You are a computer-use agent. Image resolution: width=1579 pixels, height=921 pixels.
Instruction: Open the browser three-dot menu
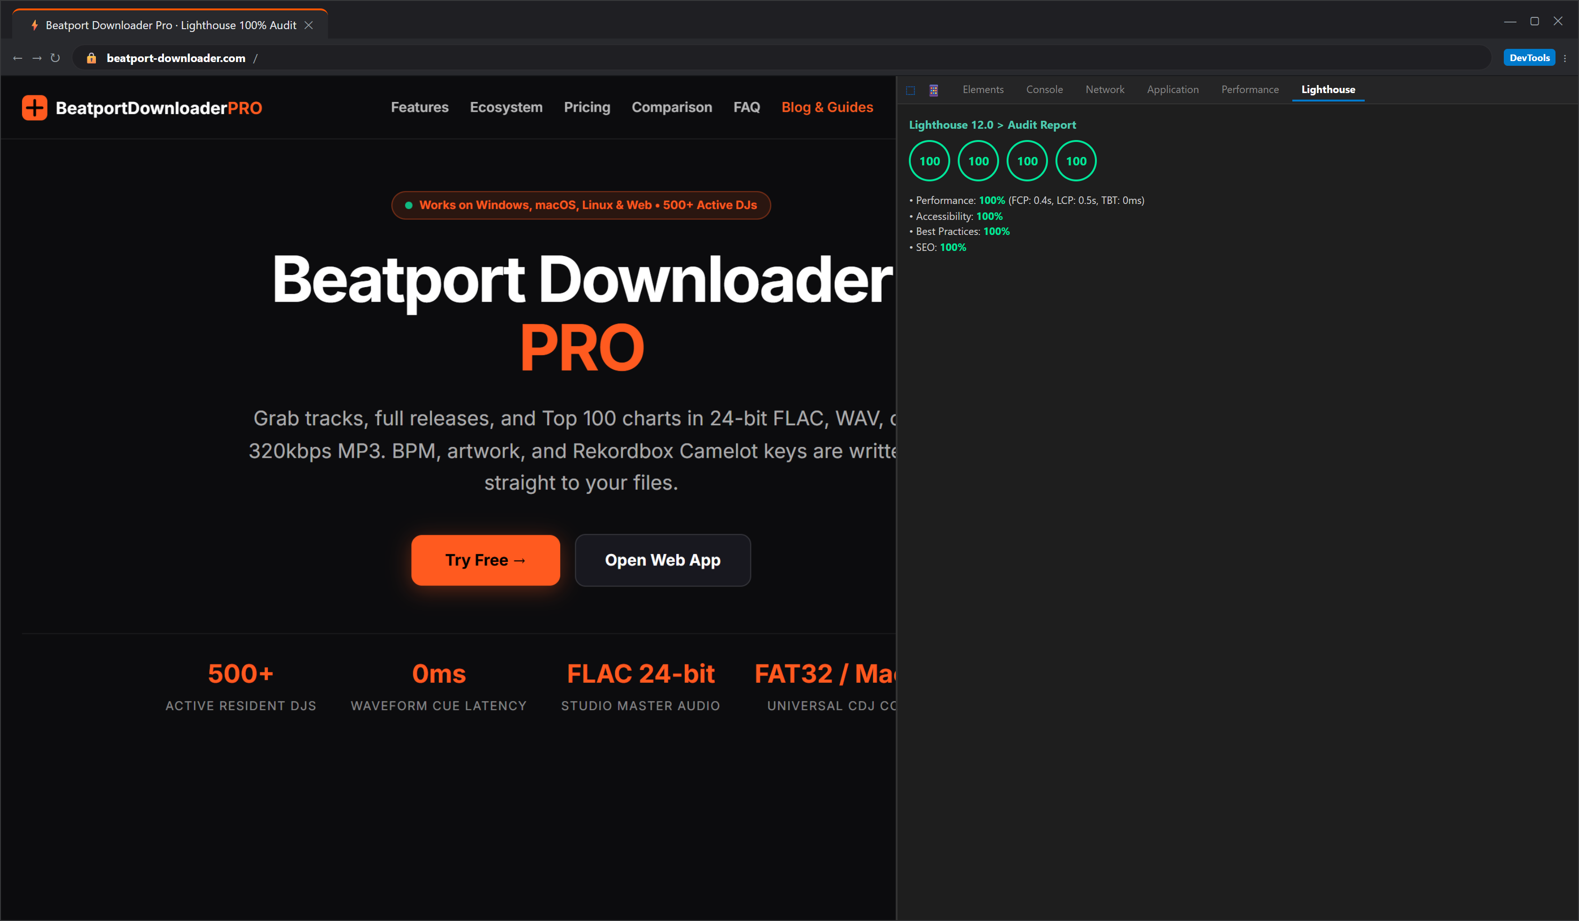pyautogui.click(x=1565, y=58)
